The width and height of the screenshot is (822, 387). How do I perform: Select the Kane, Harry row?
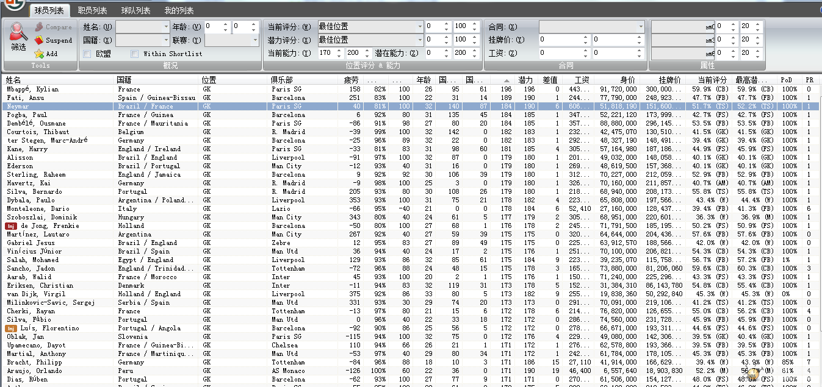click(x=411, y=149)
